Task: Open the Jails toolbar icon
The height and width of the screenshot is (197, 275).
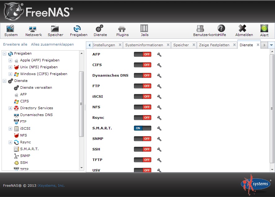Action: click(x=144, y=31)
